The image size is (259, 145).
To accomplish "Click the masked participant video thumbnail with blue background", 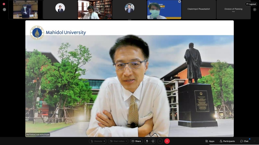I will pos(164,10).
